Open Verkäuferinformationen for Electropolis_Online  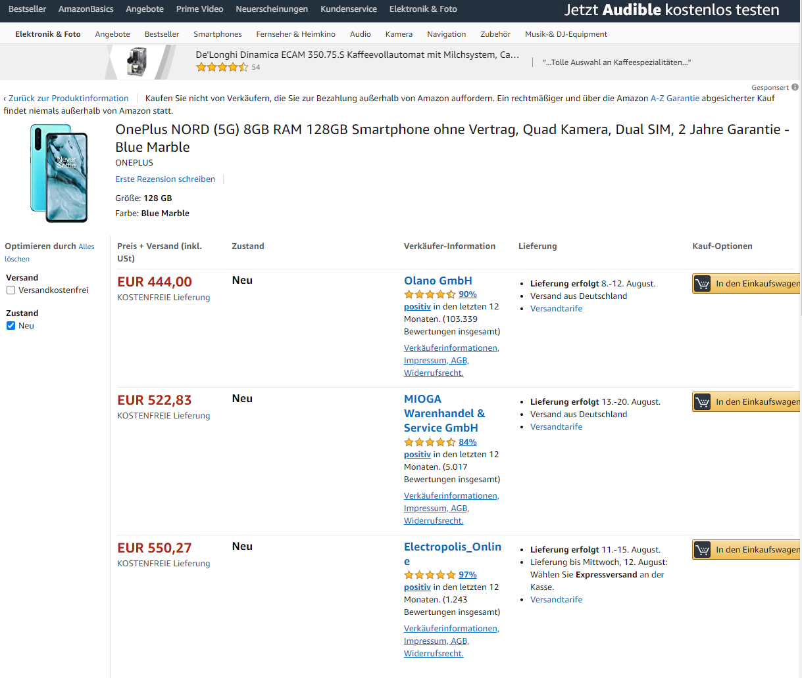451,629
